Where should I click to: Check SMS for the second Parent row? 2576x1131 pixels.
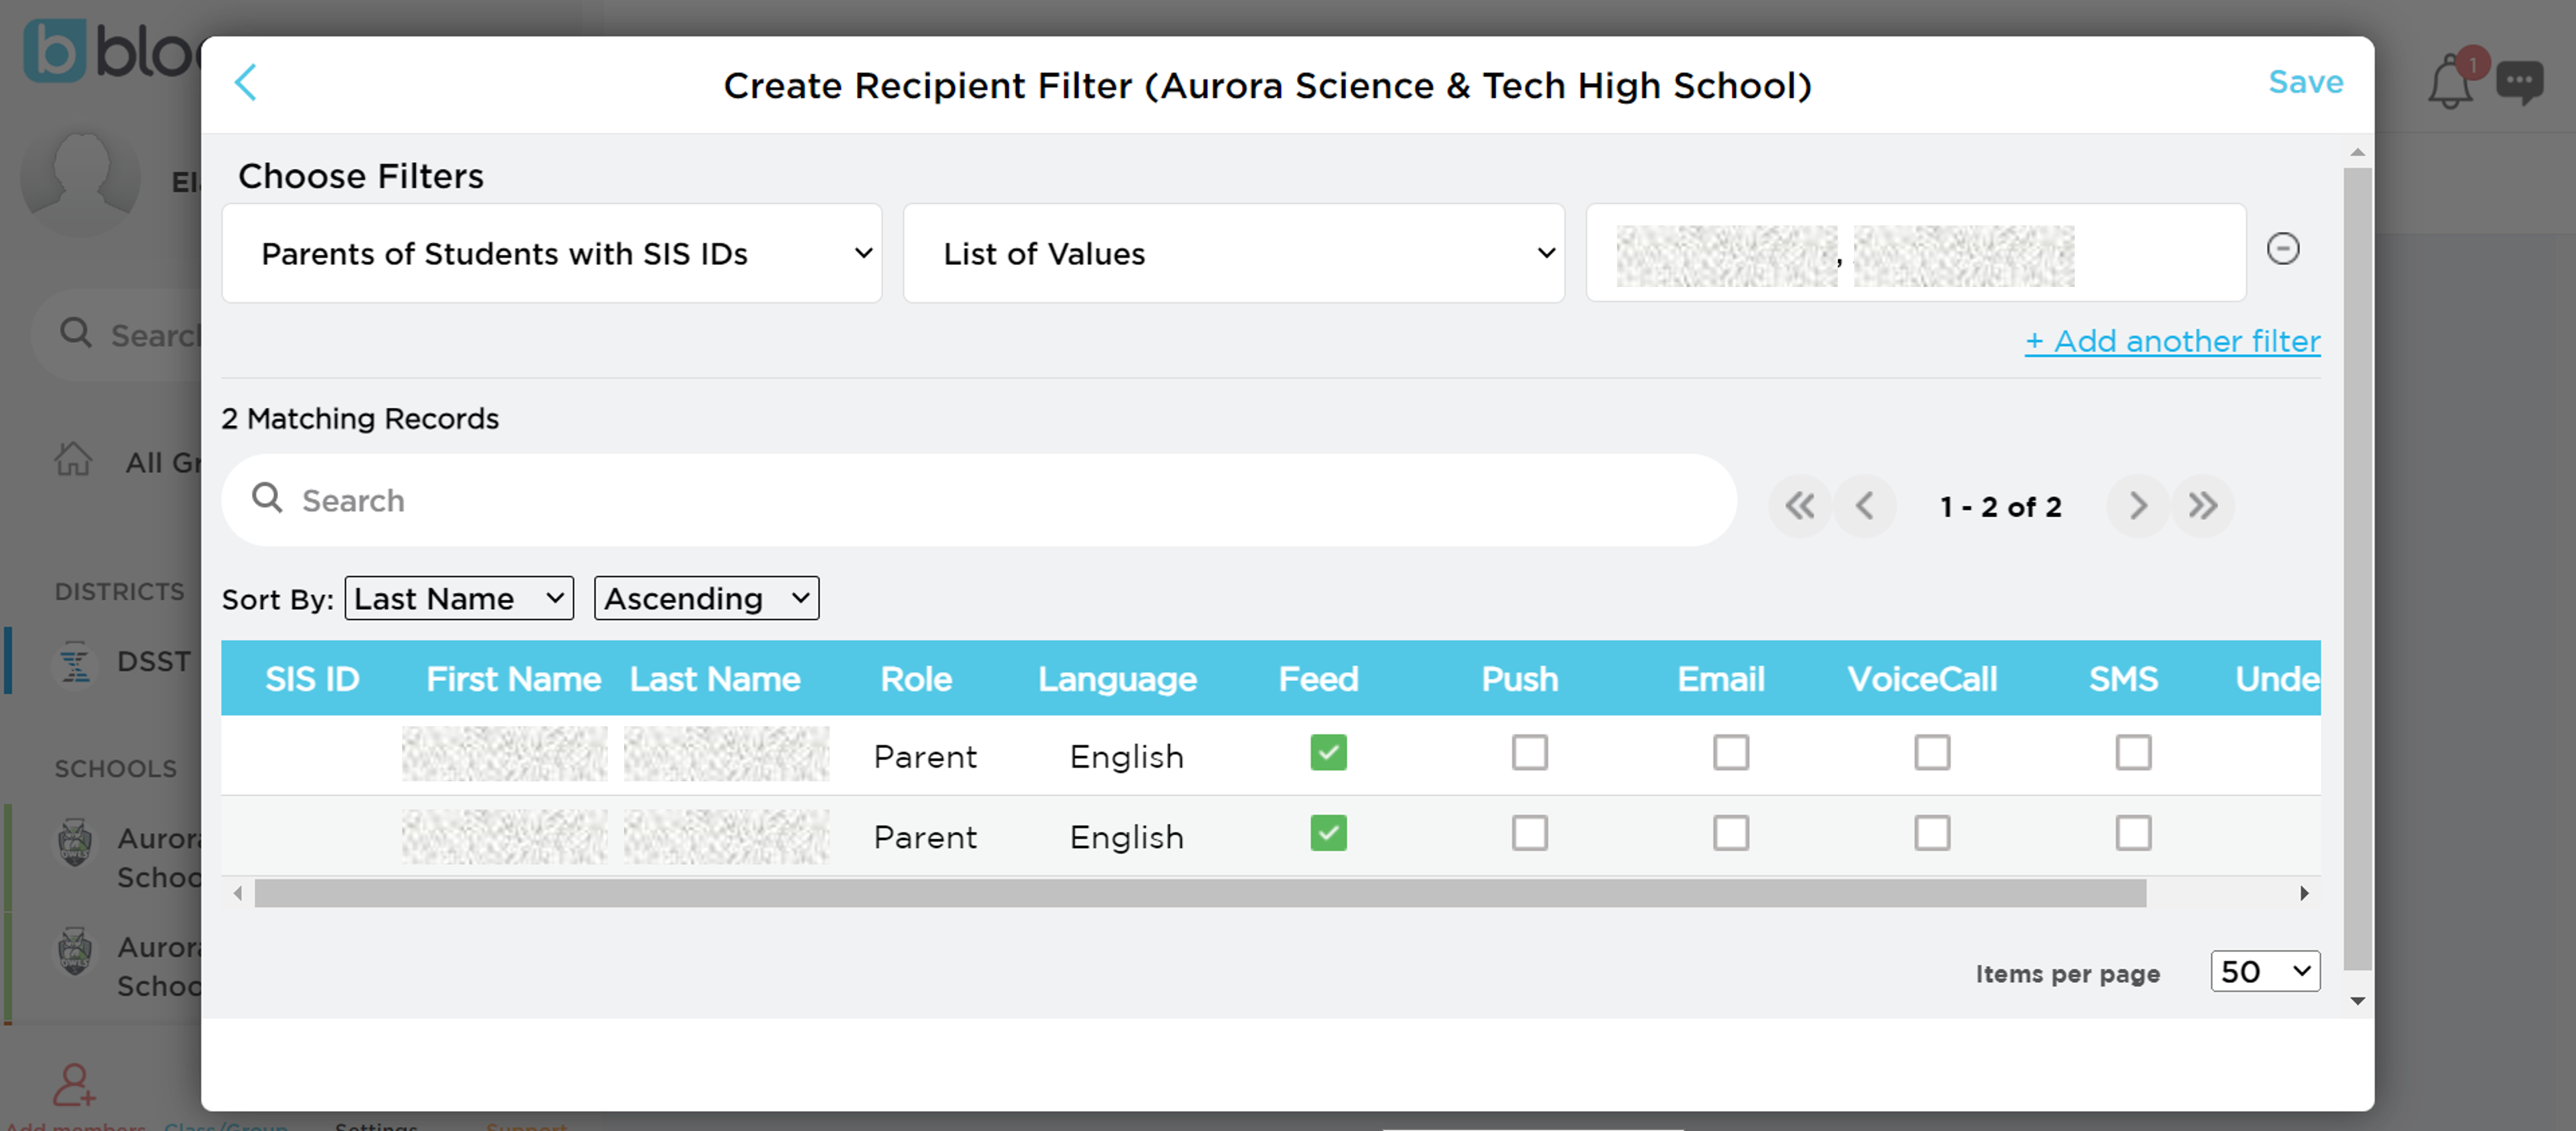pos(2133,833)
